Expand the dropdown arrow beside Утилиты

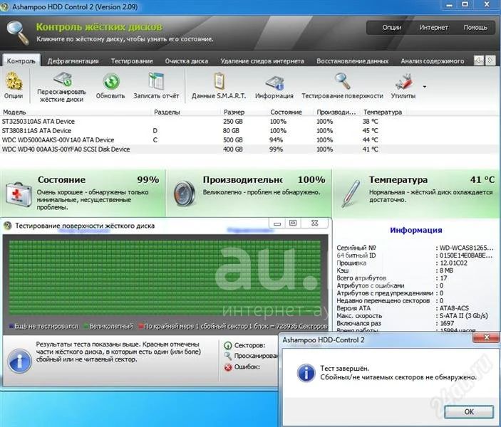tap(425, 87)
